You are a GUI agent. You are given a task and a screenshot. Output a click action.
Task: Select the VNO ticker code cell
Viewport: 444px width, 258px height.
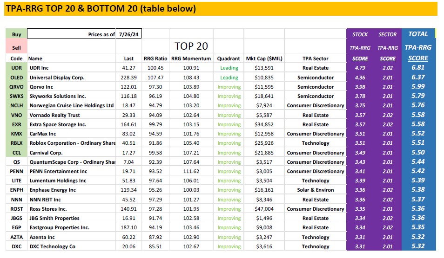16,115
